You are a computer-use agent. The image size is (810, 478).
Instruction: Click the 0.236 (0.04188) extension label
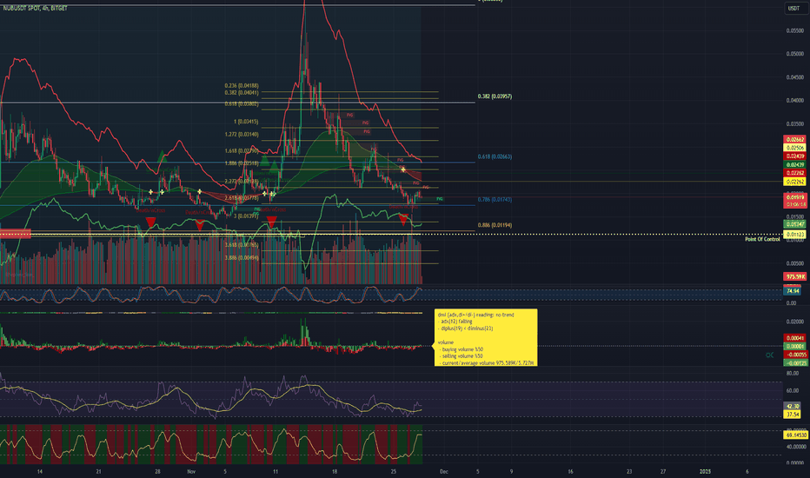coord(242,86)
